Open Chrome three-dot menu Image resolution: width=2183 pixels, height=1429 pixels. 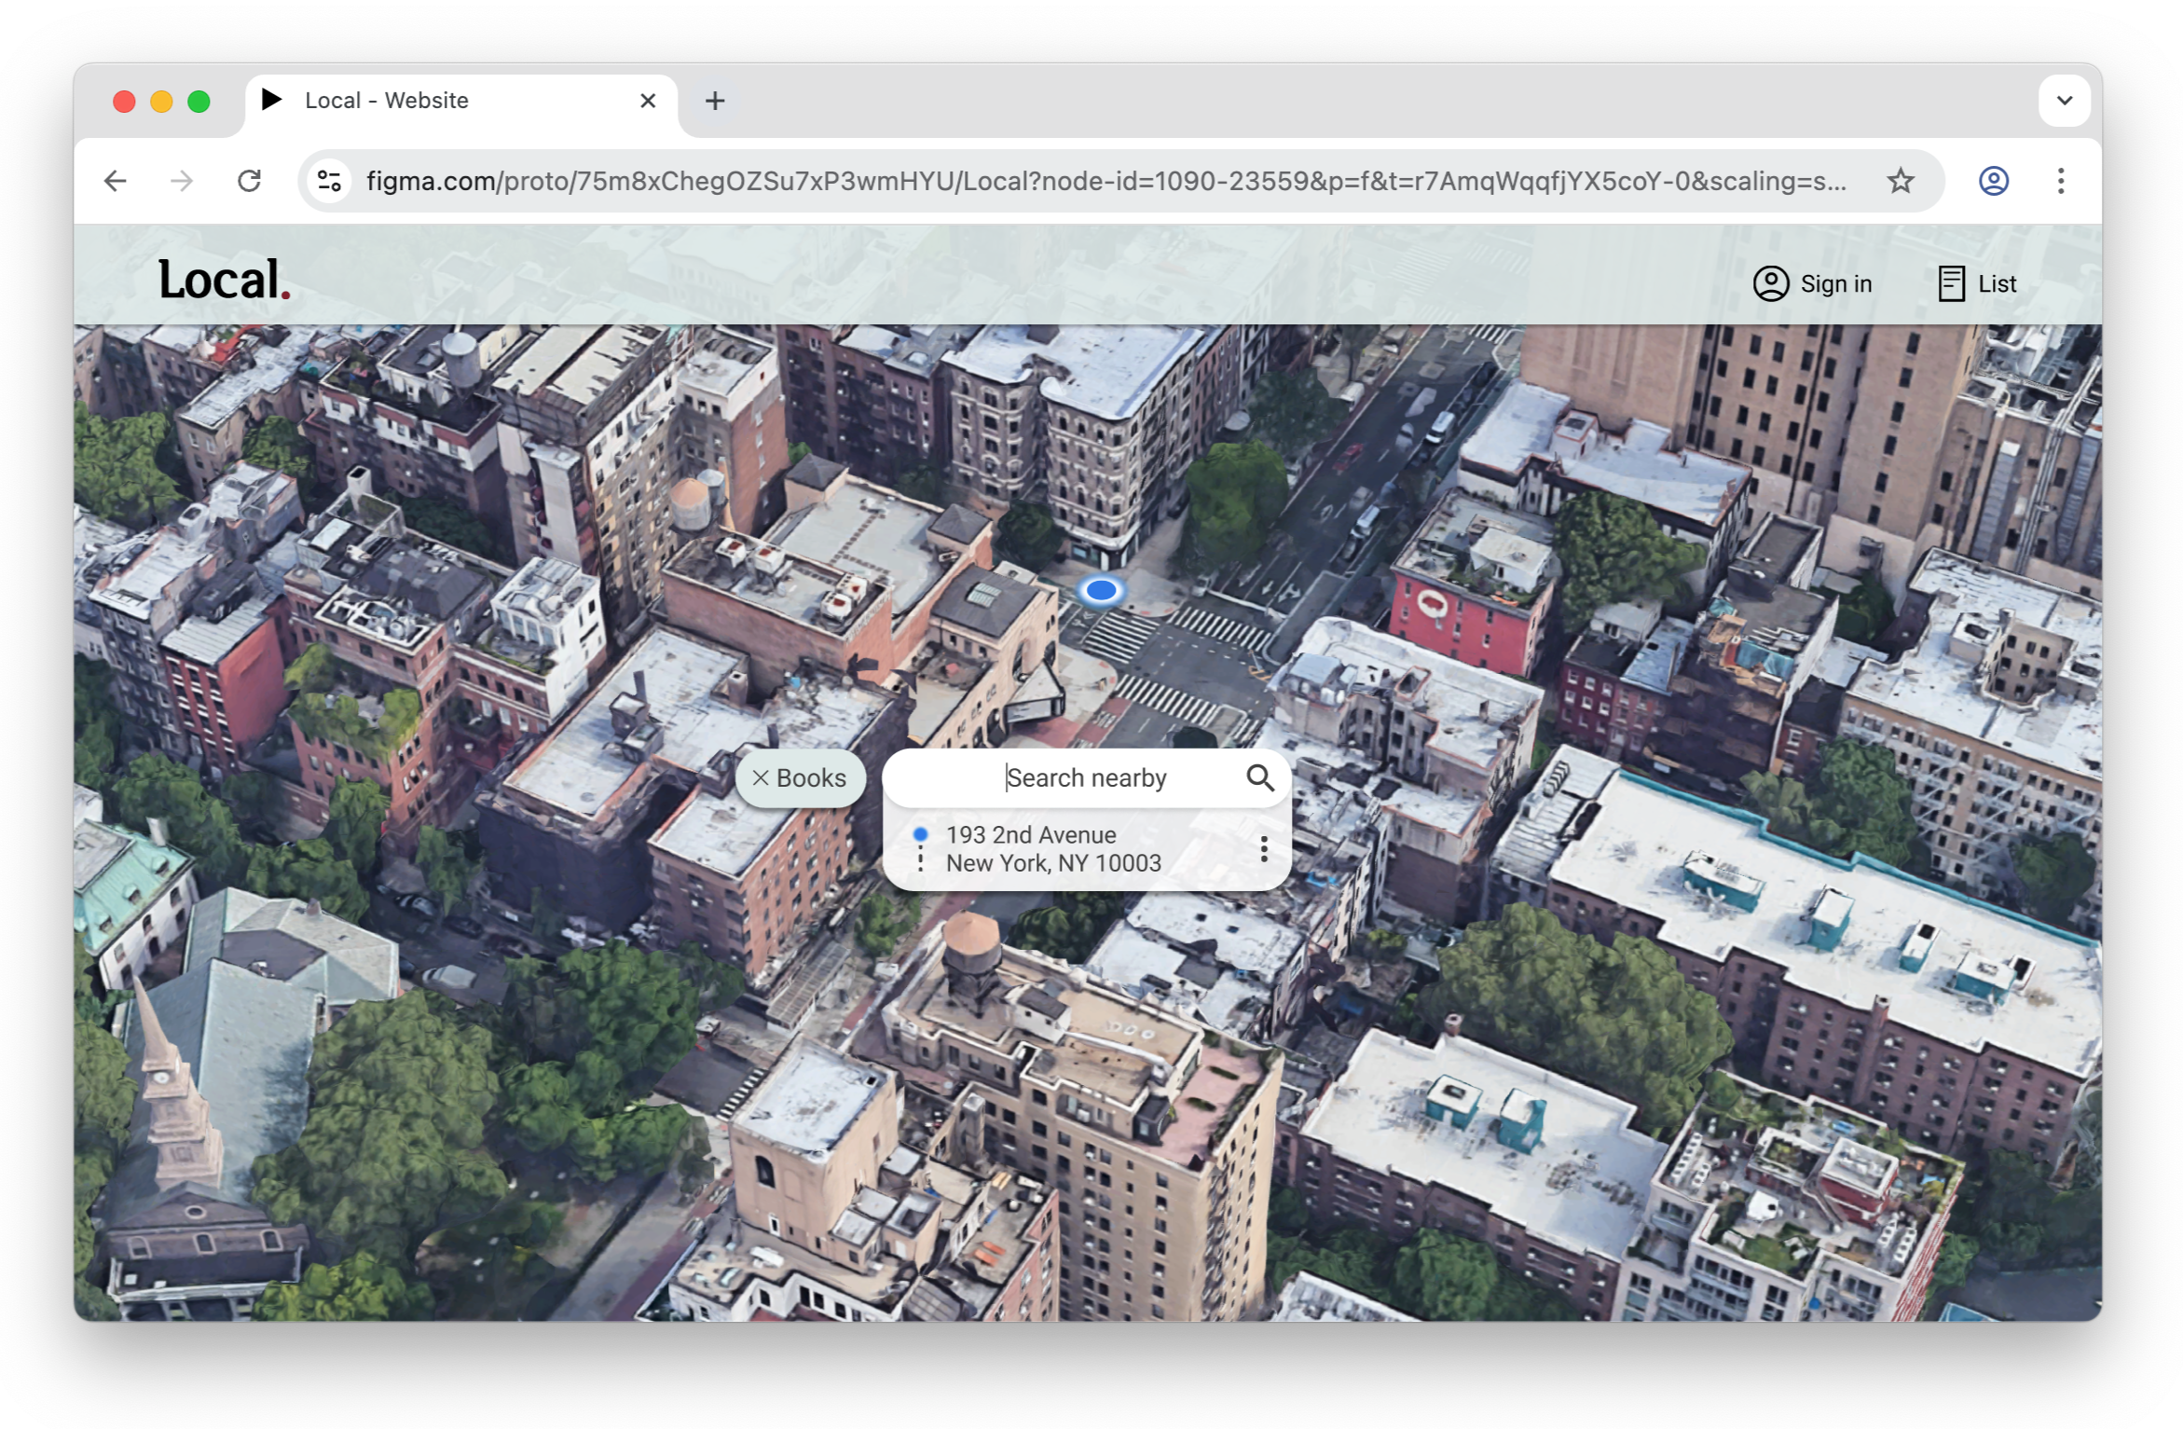pos(2060,181)
